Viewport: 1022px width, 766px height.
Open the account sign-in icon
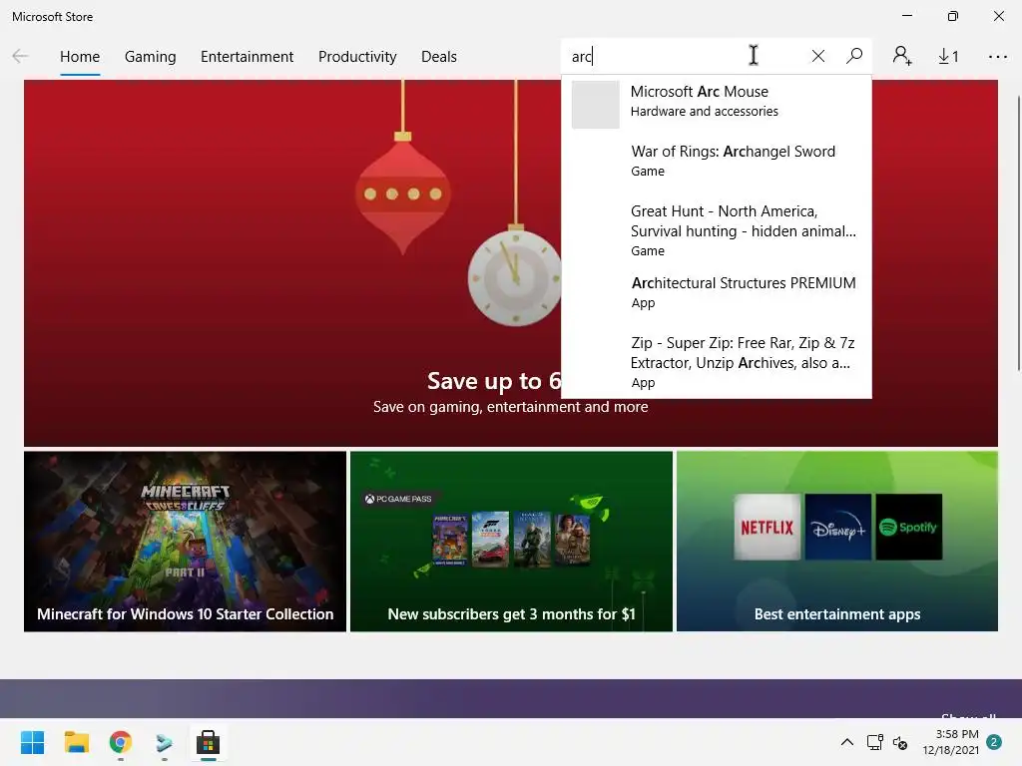tap(902, 56)
